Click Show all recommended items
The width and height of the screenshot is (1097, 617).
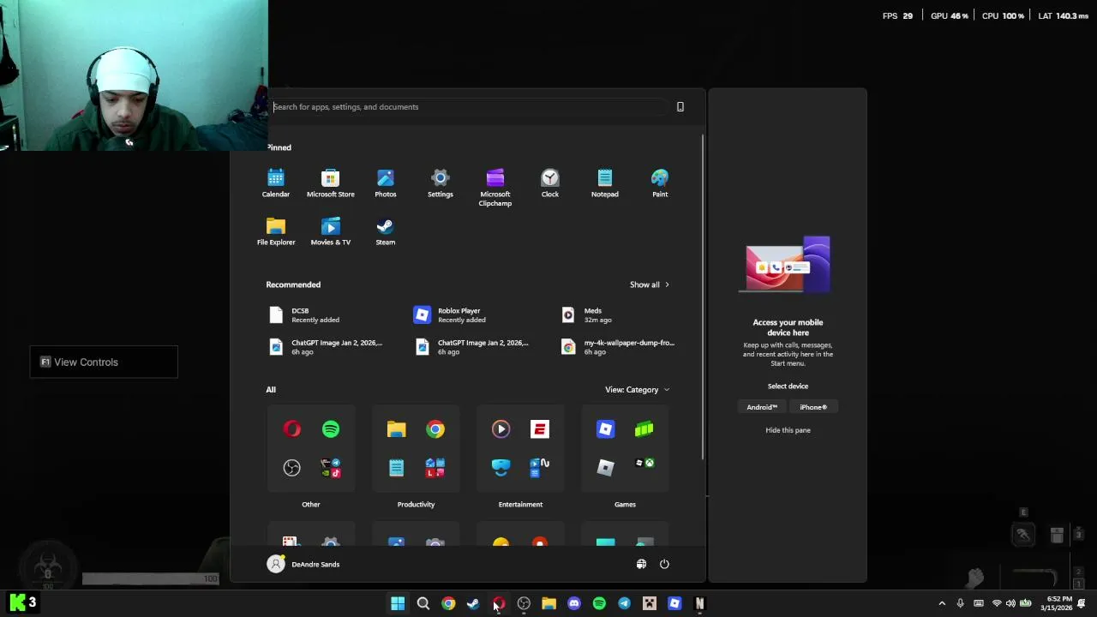(x=649, y=285)
